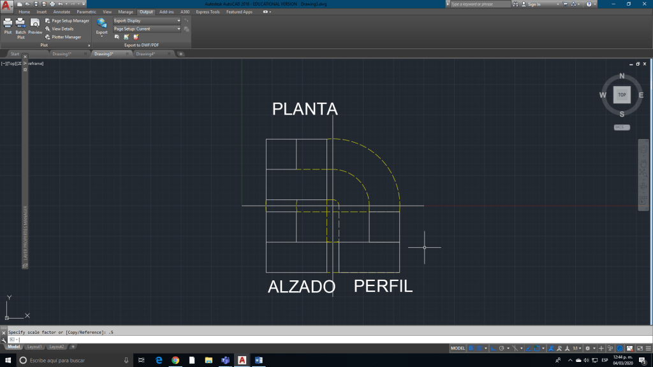Click the TOP face of the ViewCube

[622, 95]
